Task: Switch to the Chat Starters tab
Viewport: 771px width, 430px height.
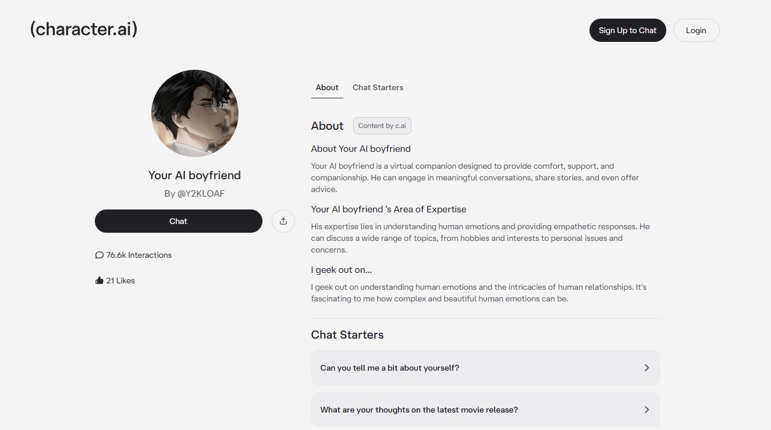Action: coord(377,87)
